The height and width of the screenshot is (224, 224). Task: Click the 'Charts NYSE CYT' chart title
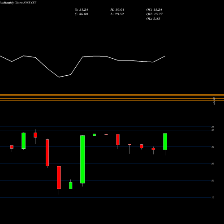click(x=26, y=3)
